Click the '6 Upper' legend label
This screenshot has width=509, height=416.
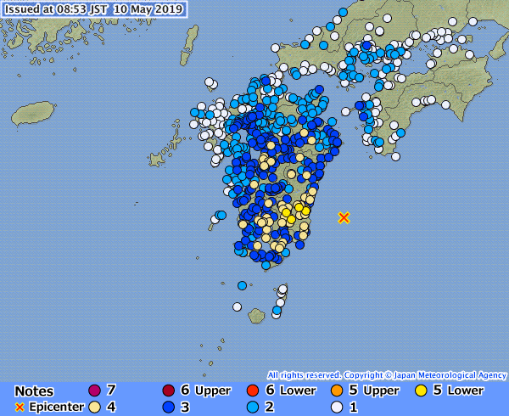pyautogui.click(x=206, y=391)
